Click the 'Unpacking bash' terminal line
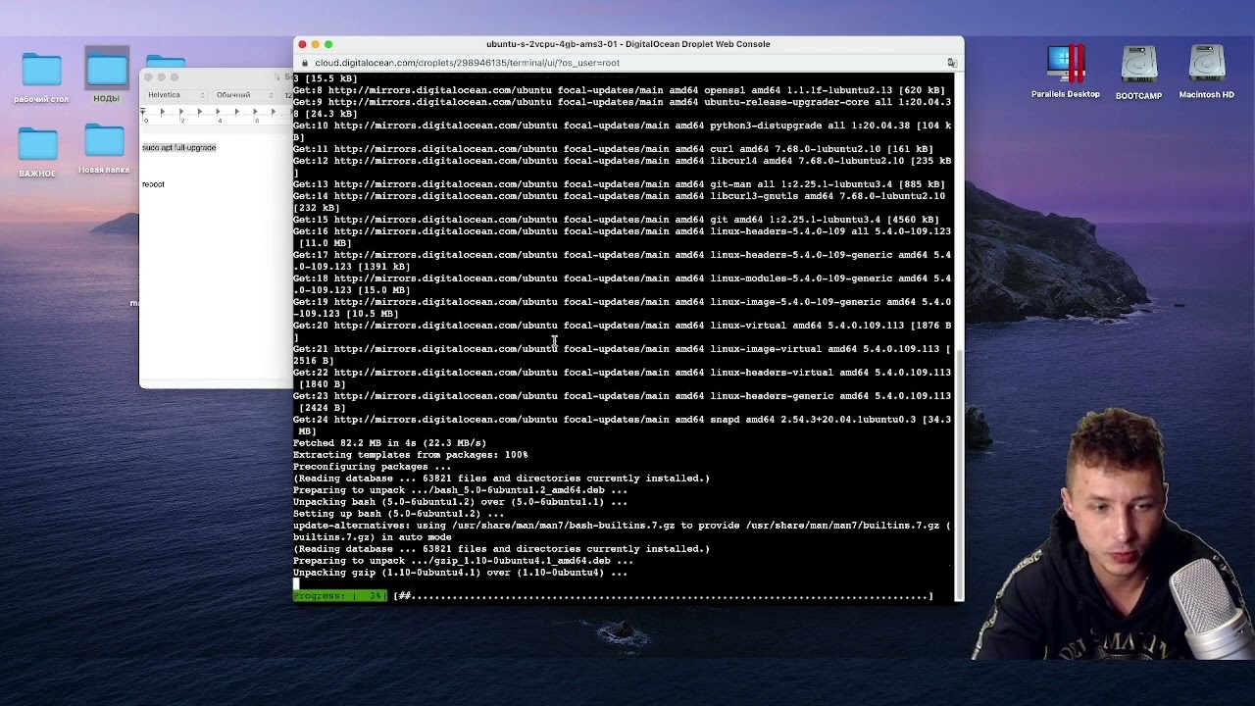 click(460, 502)
